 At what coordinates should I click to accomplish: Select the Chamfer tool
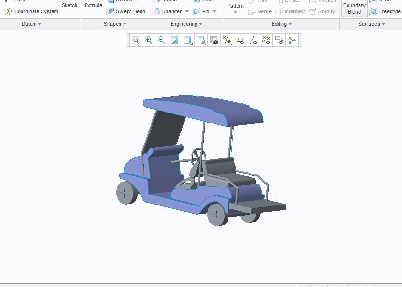170,11
